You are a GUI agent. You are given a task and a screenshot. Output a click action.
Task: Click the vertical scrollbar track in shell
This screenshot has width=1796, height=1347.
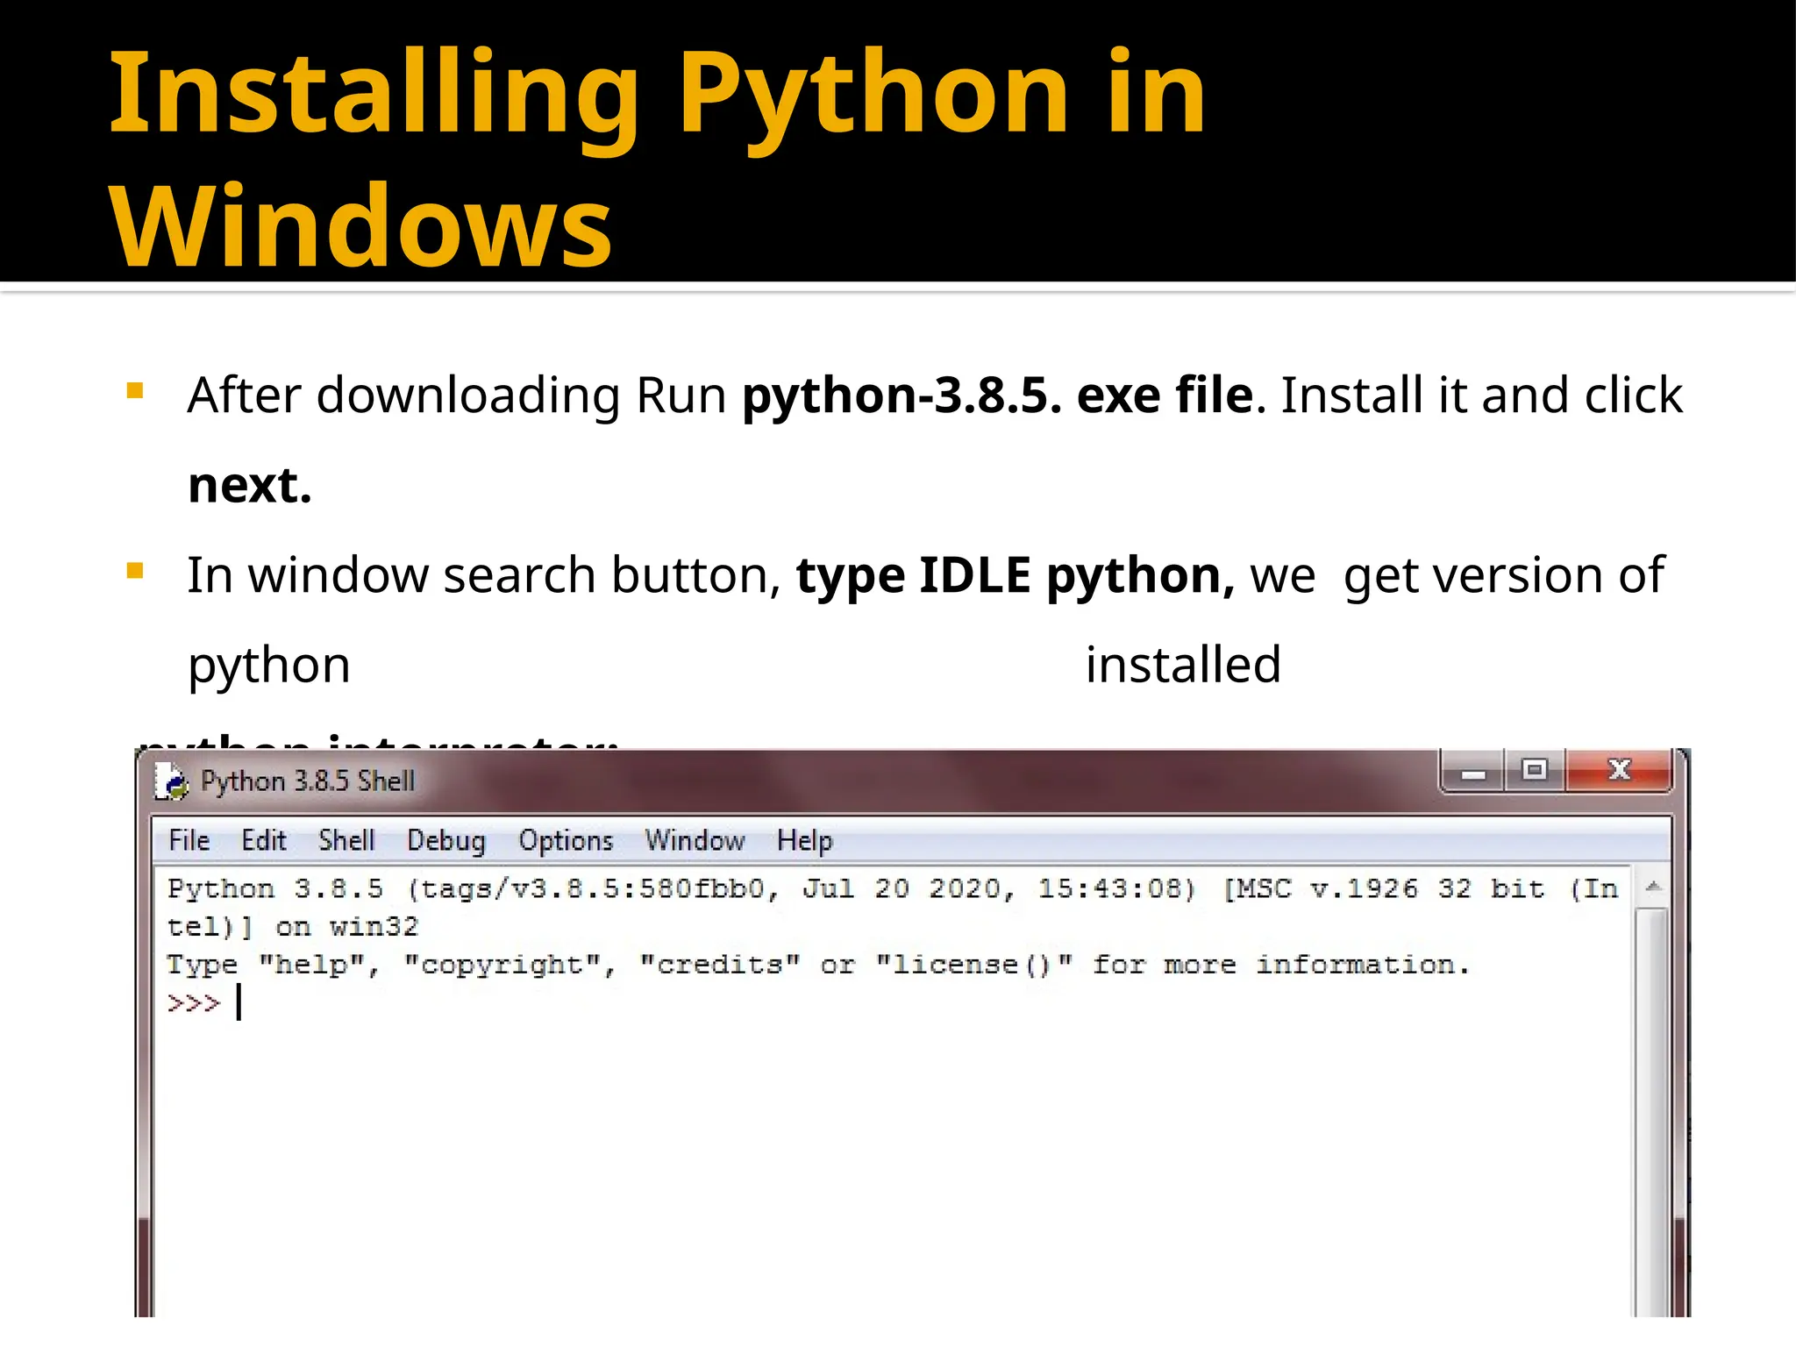(1652, 1096)
